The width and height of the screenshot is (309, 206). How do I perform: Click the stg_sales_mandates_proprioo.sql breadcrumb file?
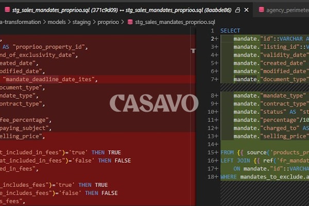tap(175, 22)
